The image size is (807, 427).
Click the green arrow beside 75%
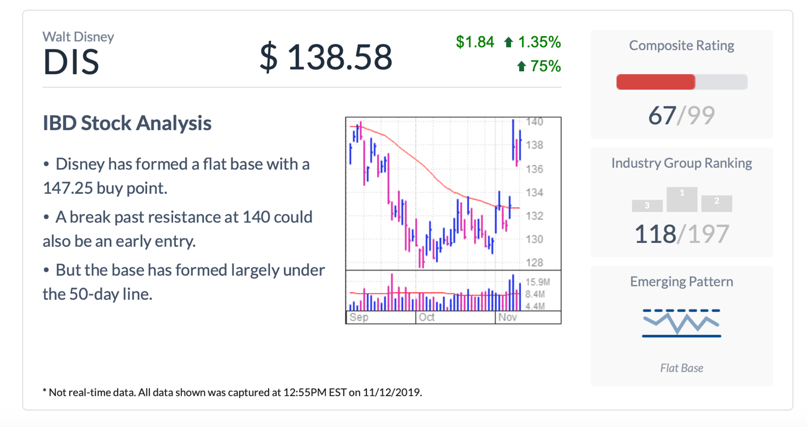[521, 67]
